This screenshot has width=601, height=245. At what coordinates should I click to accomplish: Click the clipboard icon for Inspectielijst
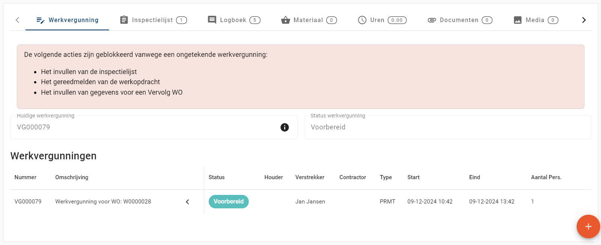(124, 20)
